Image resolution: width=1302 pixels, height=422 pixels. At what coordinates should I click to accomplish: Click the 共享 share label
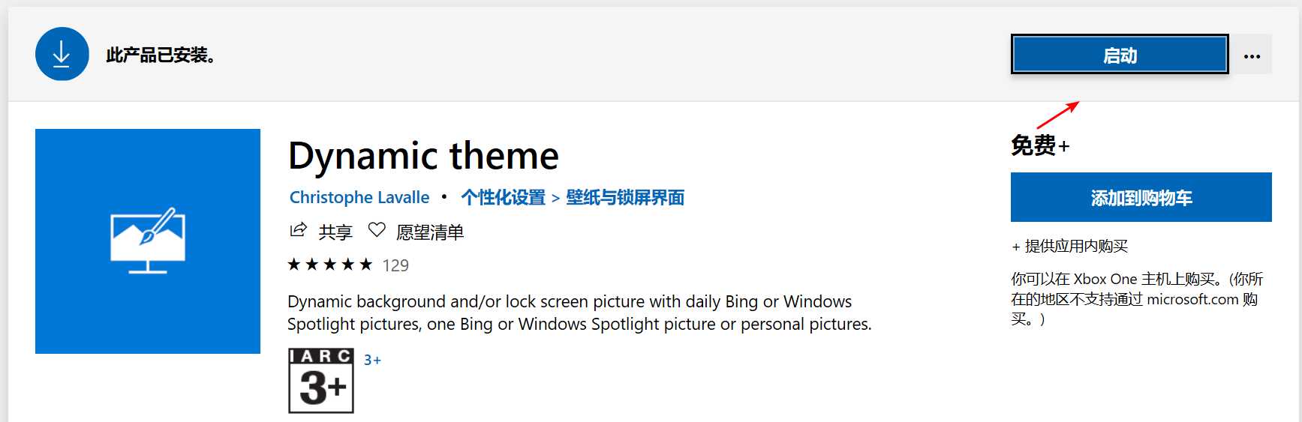335,232
